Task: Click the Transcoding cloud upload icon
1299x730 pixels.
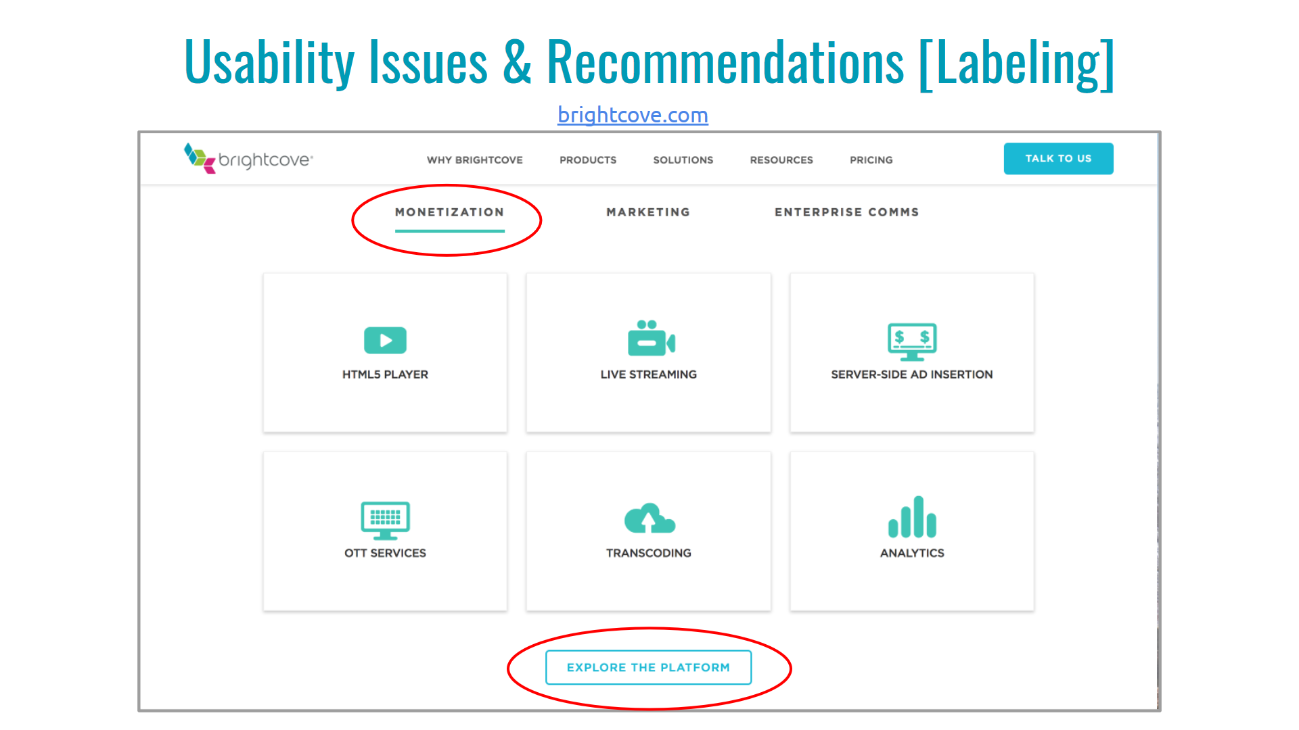Action: coord(649,519)
